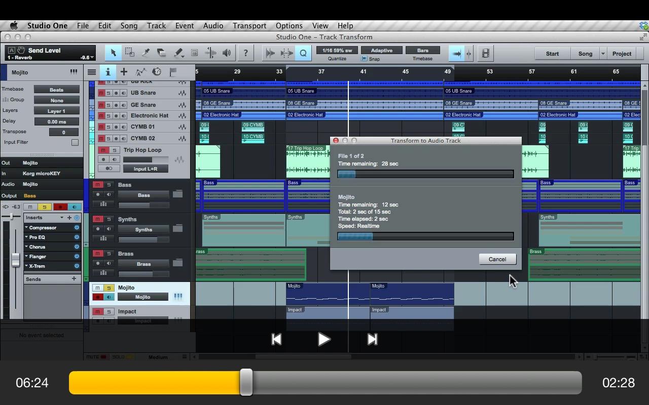Toggle Snap checkbox in toolbar
Image resolution: width=649 pixels, height=405 pixels.
click(x=364, y=59)
